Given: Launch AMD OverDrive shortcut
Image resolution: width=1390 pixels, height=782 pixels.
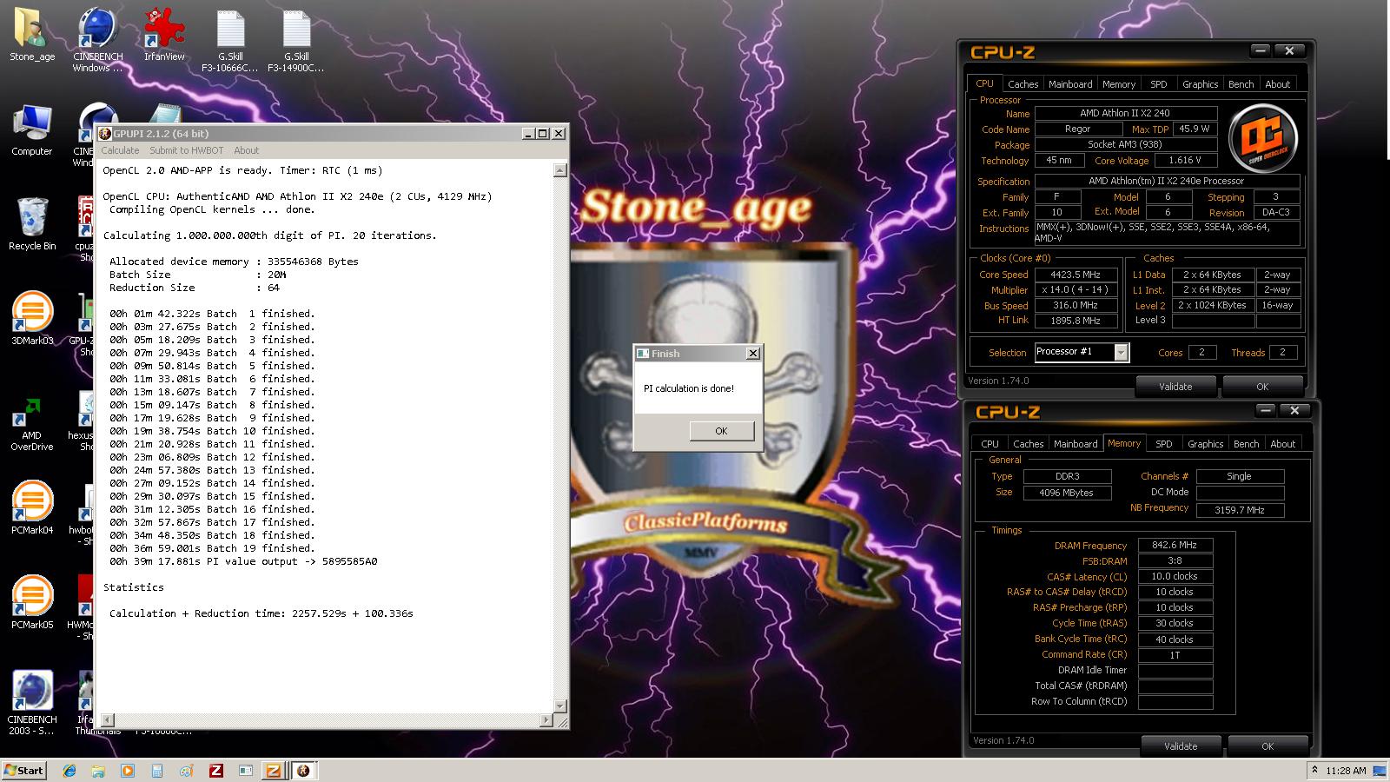Looking at the screenshot, I should point(32,424).
